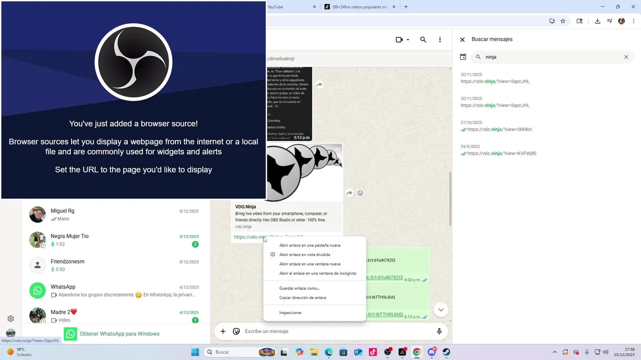Record a voice message with microphone
Image resolution: width=641 pixels, height=360 pixels.
point(439,331)
